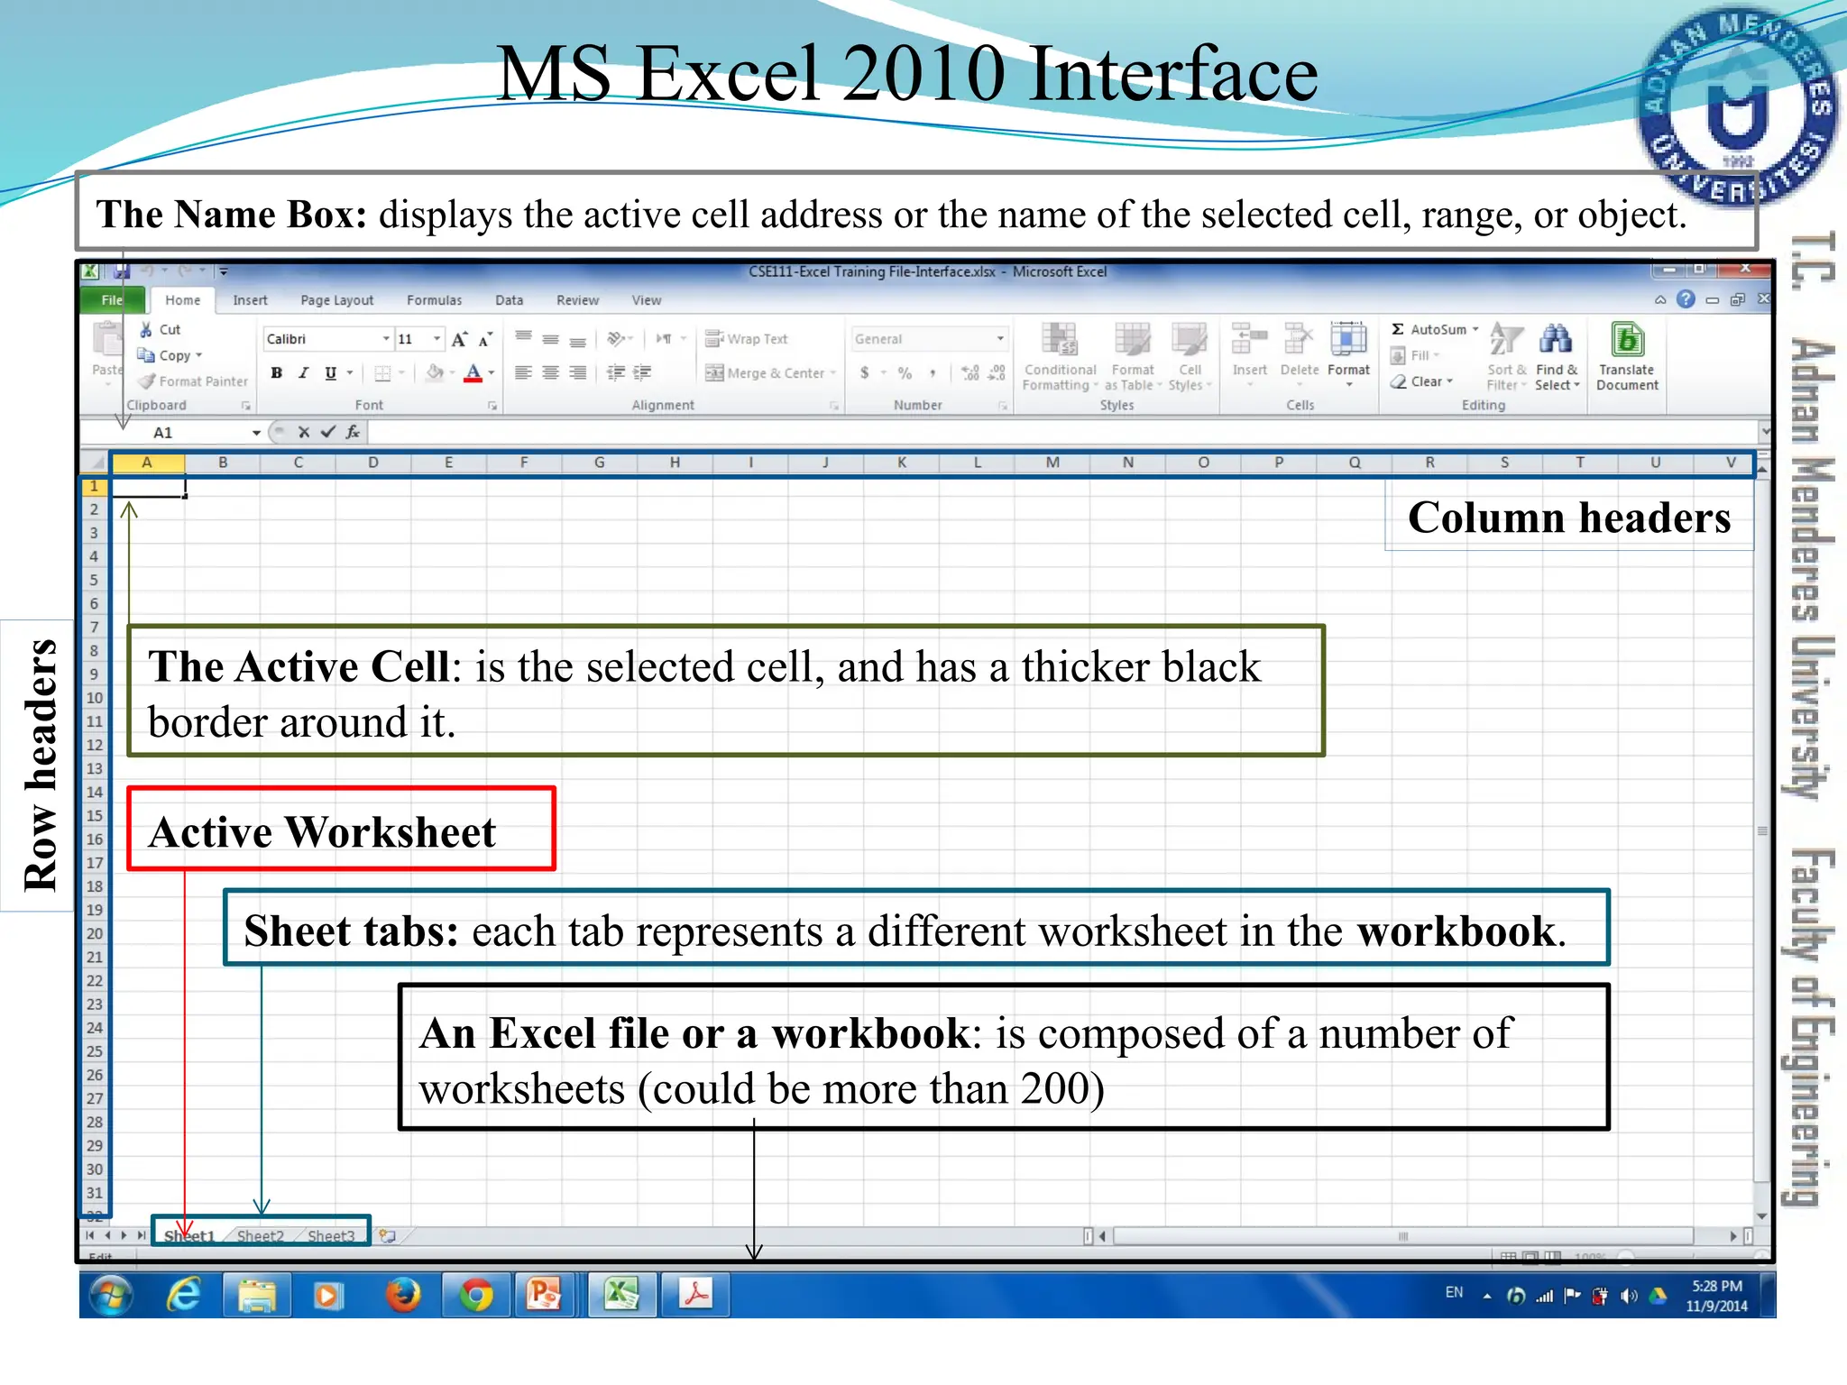Viewport: 1847px width, 1385px height.
Task: Click Delete cells icon
Action: click(1299, 341)
